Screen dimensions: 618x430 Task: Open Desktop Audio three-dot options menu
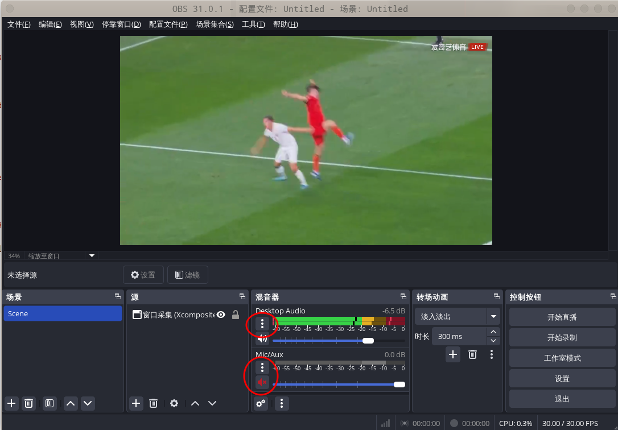[262, 324]
